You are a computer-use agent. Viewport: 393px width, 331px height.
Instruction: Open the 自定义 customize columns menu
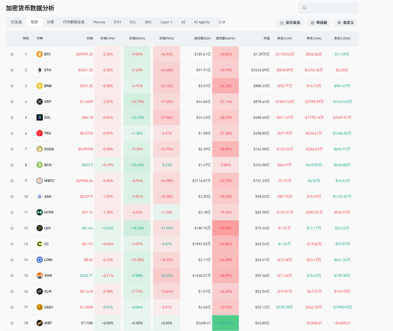346,23
